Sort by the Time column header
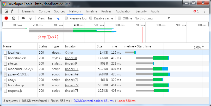Screen dimensions: 211x106 coord(115,46)
